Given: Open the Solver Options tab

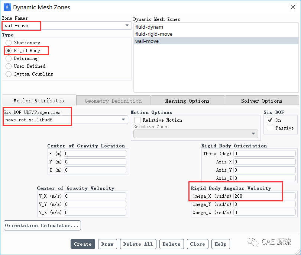Looking at the screenshot, I should pos(262,101).
